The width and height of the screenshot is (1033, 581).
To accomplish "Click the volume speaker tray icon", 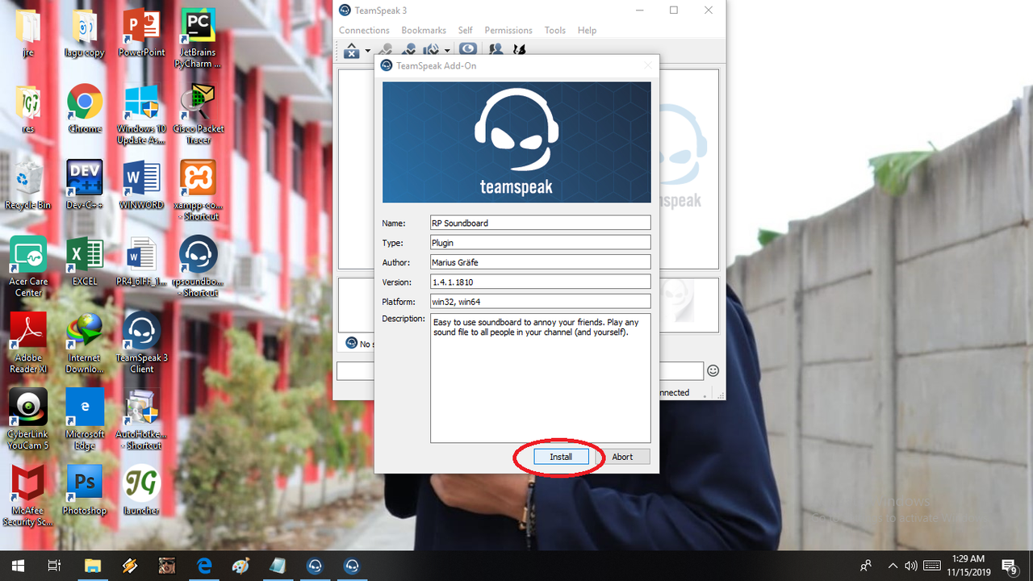I will 911,566.
